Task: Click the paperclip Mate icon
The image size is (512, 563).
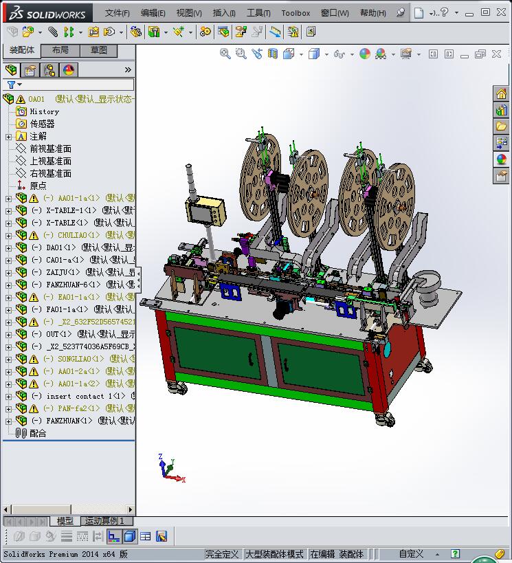Action: click(53, 32)
